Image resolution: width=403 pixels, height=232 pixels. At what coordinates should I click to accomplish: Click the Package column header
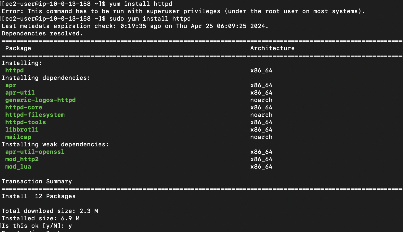18,48
